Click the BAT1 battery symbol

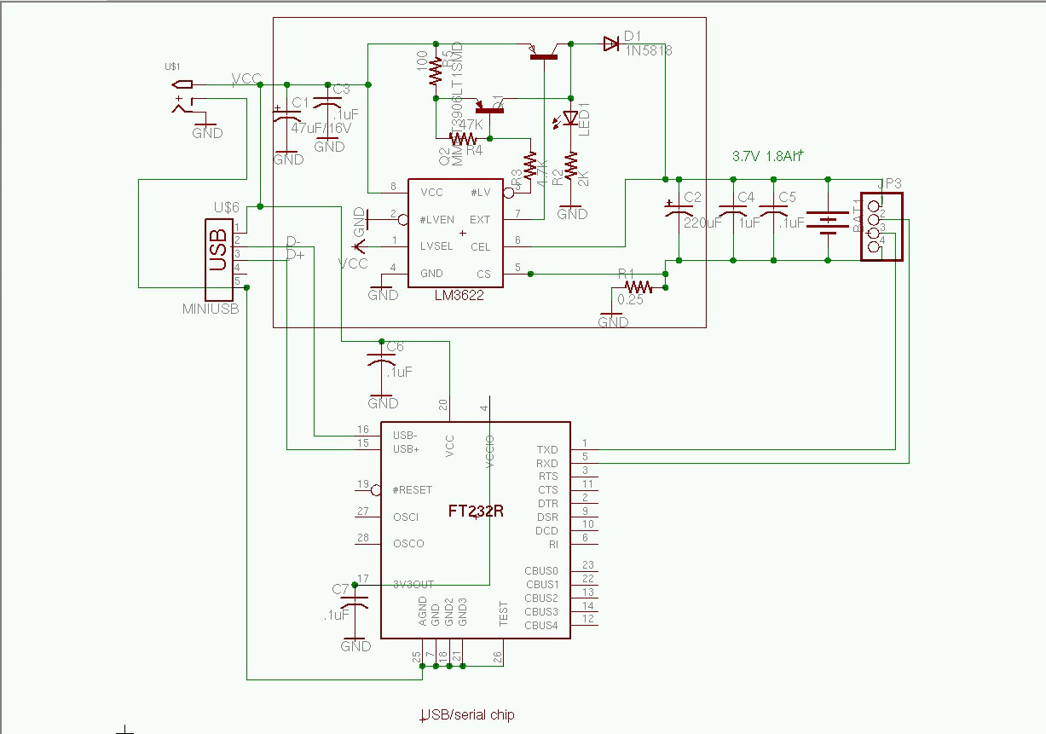pos(828,223)
